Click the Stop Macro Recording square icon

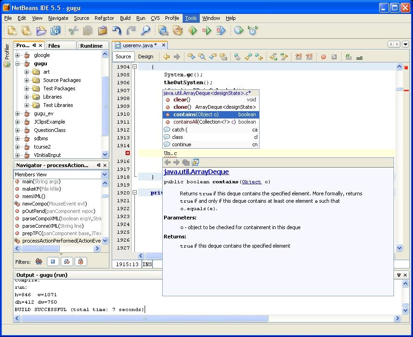[334, 57]
